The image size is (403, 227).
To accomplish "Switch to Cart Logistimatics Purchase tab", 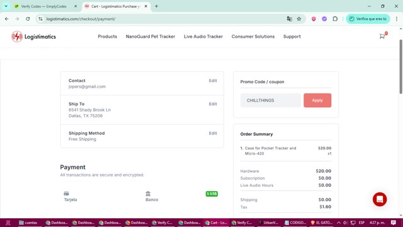I will click(x=116, y=6).
